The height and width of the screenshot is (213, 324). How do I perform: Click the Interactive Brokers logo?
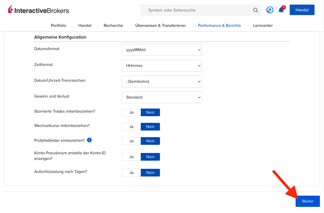[x=39, y=10]
